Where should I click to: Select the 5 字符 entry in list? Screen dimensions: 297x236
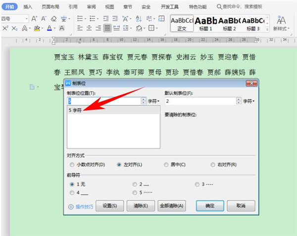[x=113, y=110]
